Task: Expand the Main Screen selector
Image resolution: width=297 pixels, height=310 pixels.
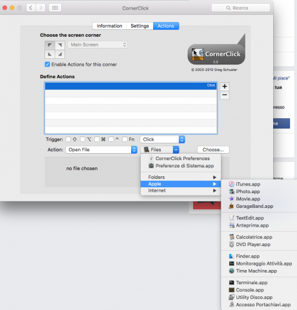Action: tap(97, 45)
